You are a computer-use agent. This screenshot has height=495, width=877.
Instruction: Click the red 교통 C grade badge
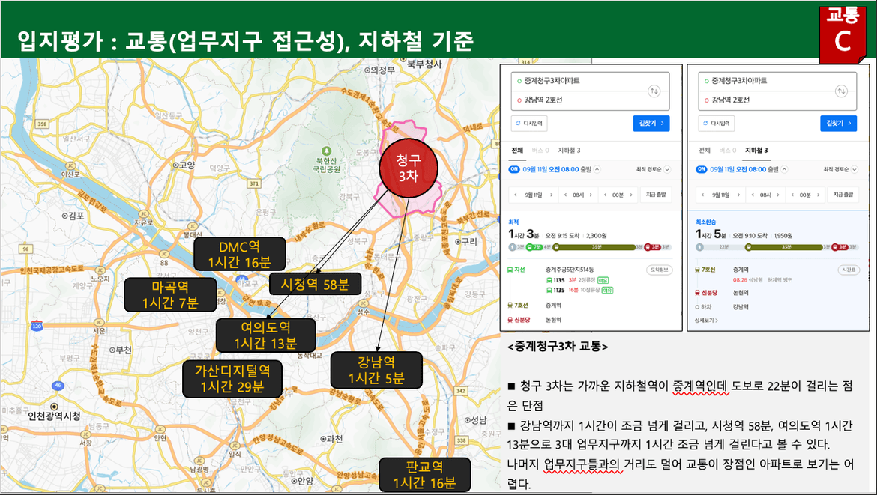843,34
